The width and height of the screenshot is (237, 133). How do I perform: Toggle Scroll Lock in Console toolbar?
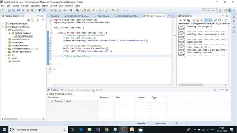tap(198, 20)
